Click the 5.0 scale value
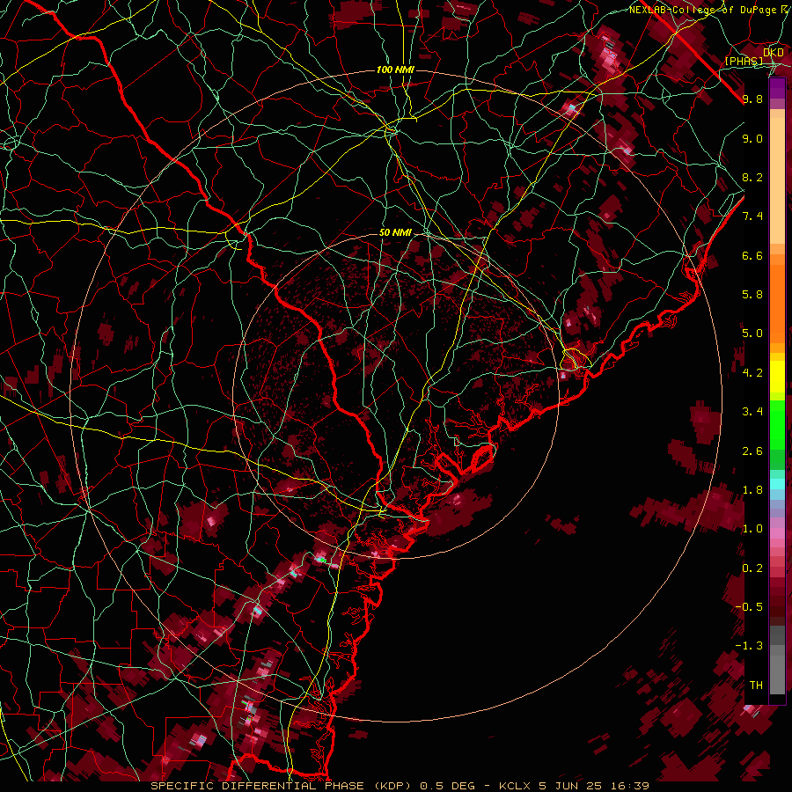 [752, 334]
